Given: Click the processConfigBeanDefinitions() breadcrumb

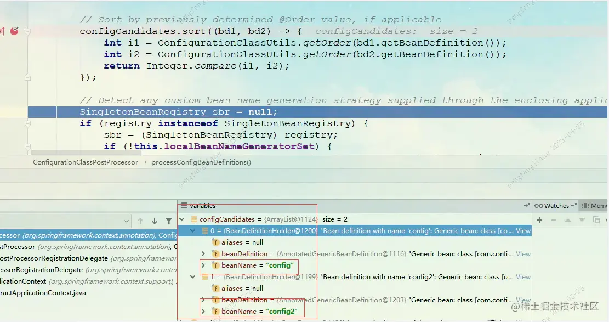Looking at the screenshot, I should point(201,162).
